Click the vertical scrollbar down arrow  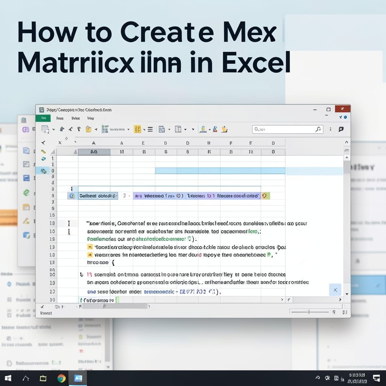pyautogui.click(x=347, y=294)
